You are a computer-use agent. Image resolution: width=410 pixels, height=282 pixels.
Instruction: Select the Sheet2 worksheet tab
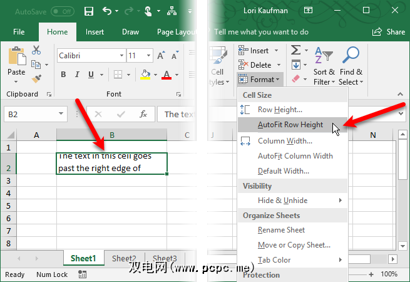[124, 259]
